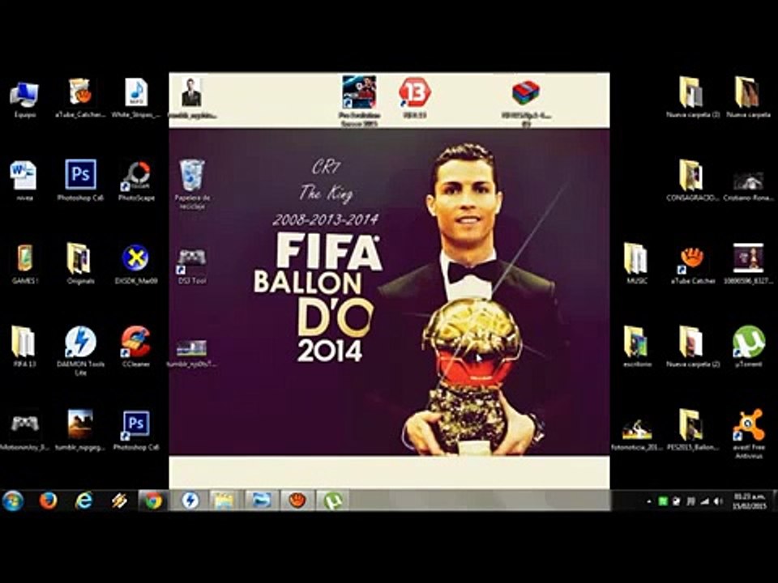This screenshot has height=583, width=778.
Task: Switch to DAEMON Tools in the taskbar
Action: [190, 500]
